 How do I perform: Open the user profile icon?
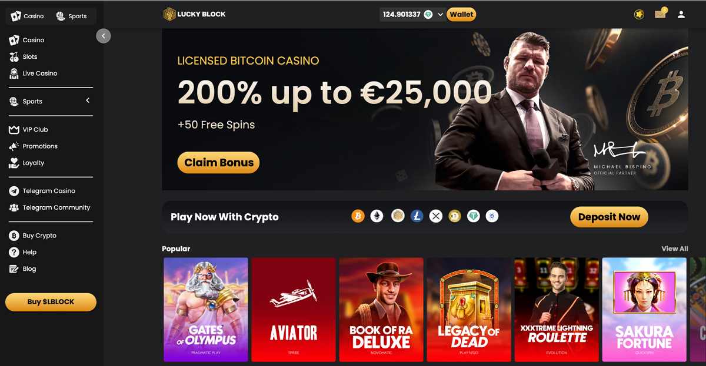681,15
